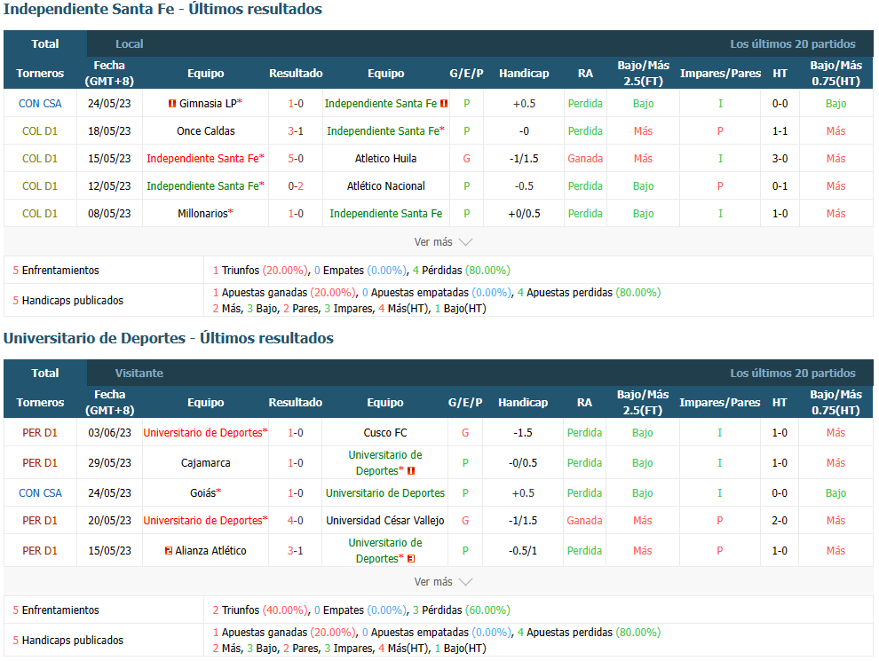Click Ganada in the Universidad César Vallejo row

tap(584, 521)
